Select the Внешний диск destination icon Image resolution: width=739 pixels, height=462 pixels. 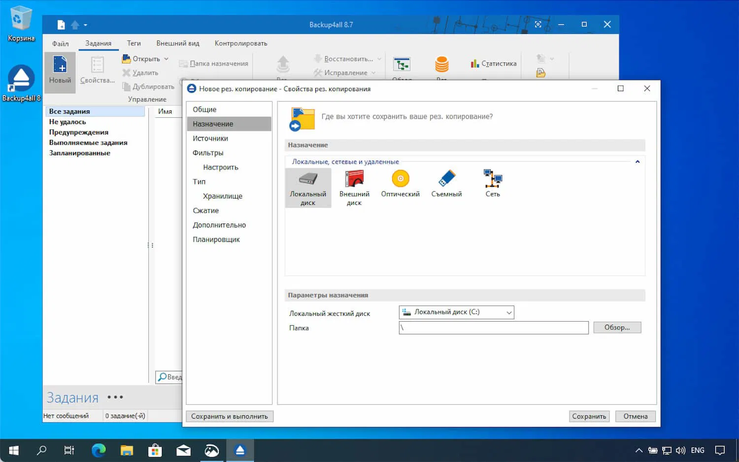354,185
